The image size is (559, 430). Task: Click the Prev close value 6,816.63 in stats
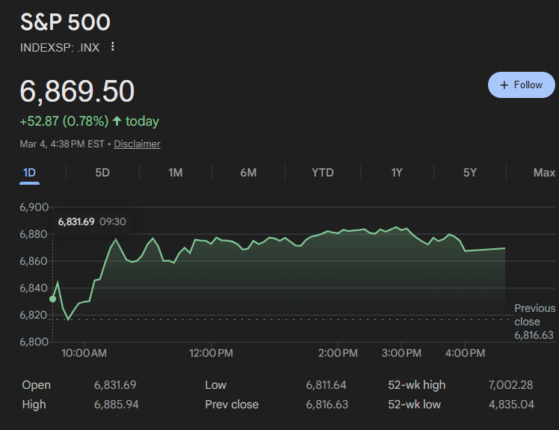coord(327,405)
